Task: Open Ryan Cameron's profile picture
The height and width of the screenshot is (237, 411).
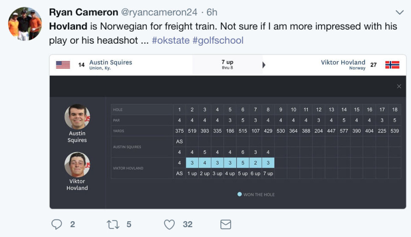Action: (x=25, y=24)
